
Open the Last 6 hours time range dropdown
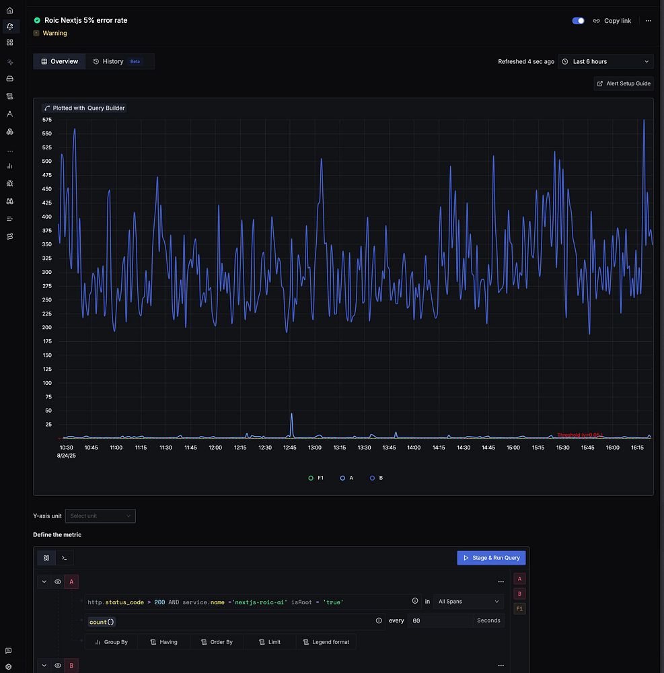[605, 61]
